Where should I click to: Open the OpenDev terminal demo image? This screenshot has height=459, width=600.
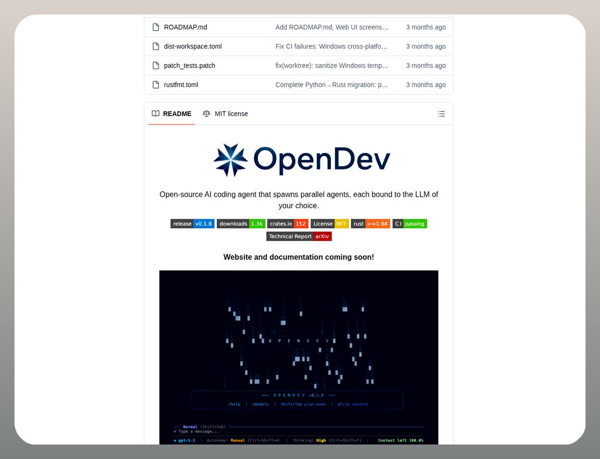298,357
